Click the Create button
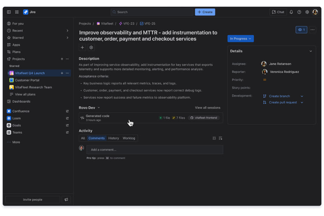Image resolution: width=324 pixels, height=216 pixels. point(205,12)
